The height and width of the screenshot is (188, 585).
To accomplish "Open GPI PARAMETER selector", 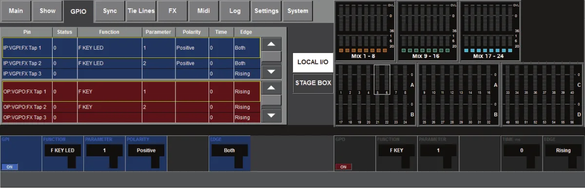I will coord(104,150).
